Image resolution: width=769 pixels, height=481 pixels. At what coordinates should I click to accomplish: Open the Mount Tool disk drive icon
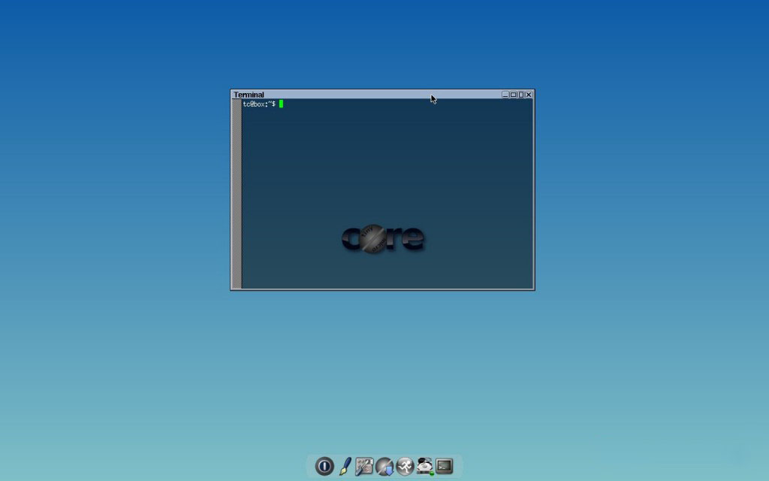point(425,466)
